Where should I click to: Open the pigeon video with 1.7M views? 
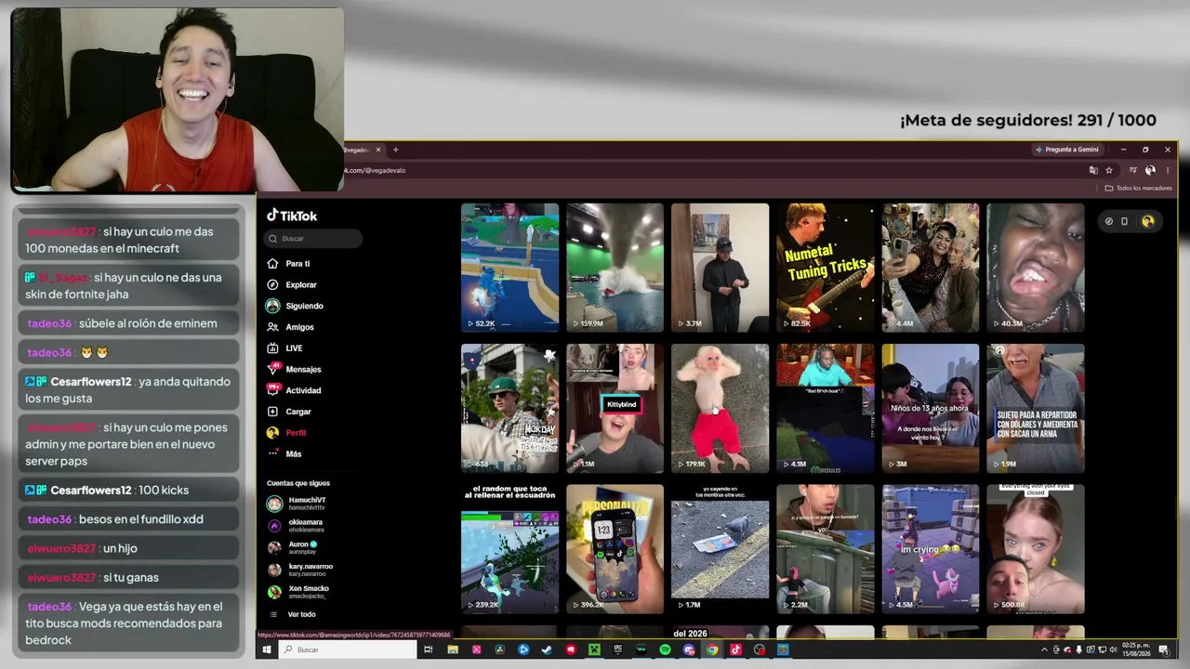(721, 548)
